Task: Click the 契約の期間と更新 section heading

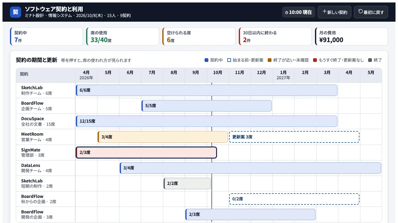Action: tap(36, 60)
